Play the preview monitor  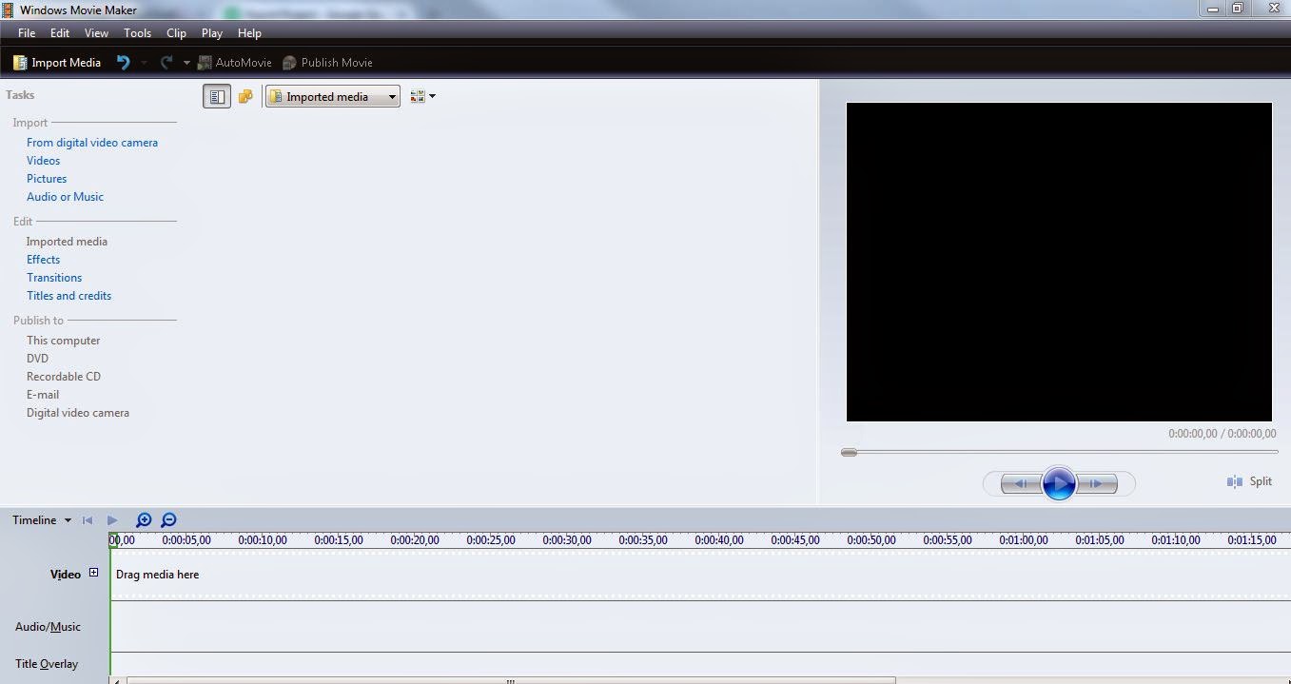pyautogui.click(x=1059, y=483)
